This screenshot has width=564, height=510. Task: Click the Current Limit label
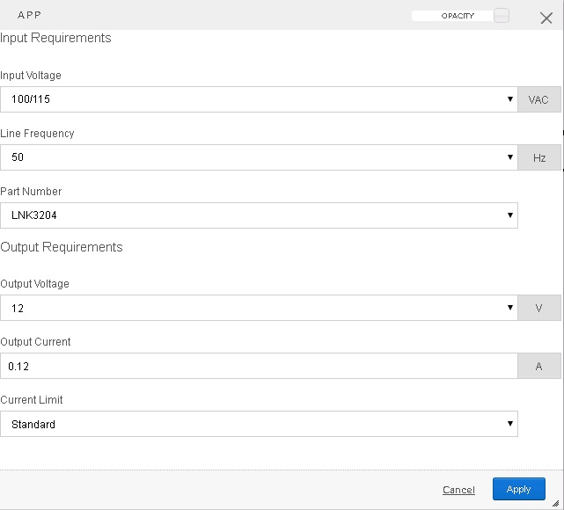point(32,400)
